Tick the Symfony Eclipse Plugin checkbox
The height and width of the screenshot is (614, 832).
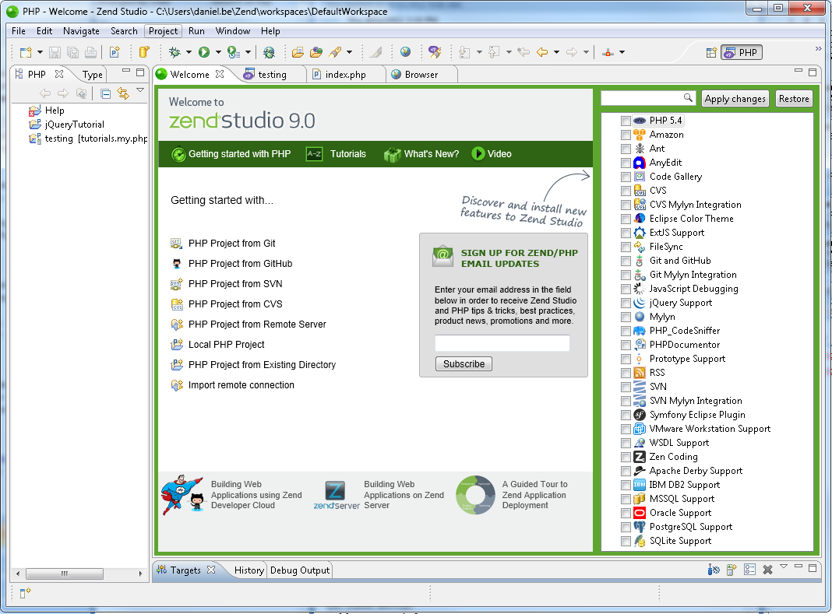(626, 415)
